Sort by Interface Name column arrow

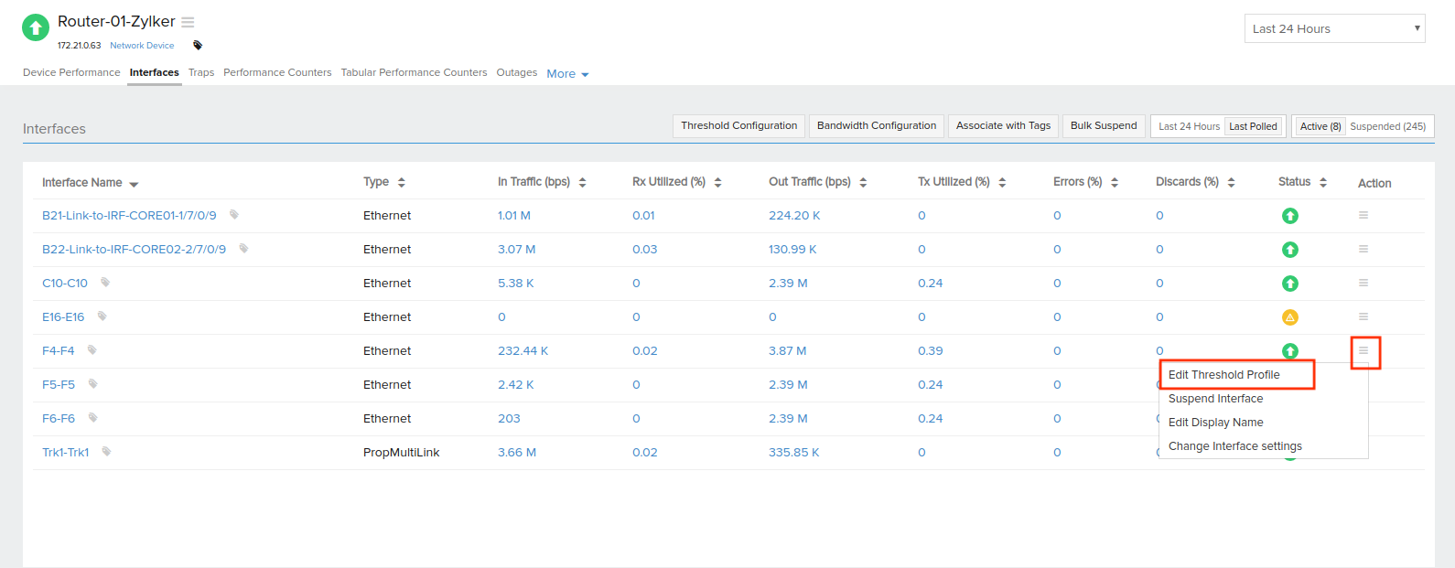134,184
